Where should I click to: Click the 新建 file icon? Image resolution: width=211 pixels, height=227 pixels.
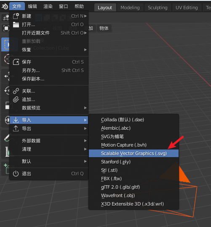16,16
